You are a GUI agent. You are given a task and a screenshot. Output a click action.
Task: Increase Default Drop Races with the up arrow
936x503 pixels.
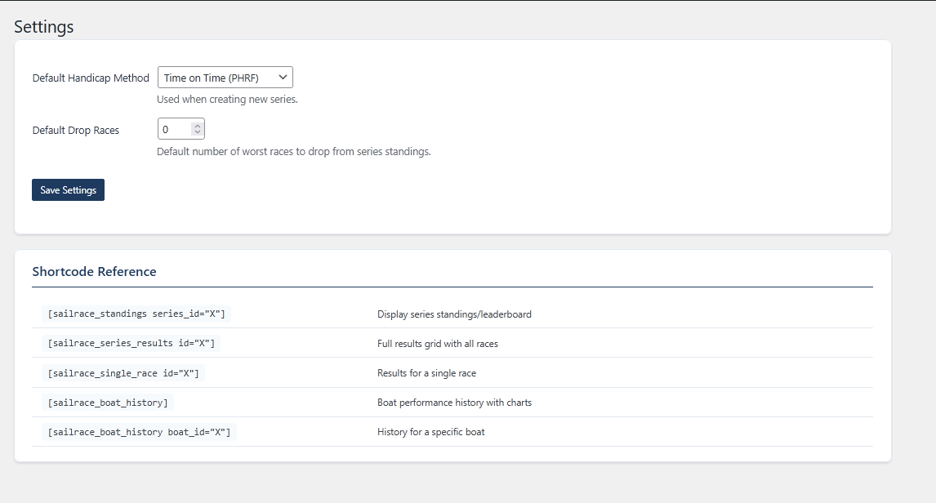[197, 126]
